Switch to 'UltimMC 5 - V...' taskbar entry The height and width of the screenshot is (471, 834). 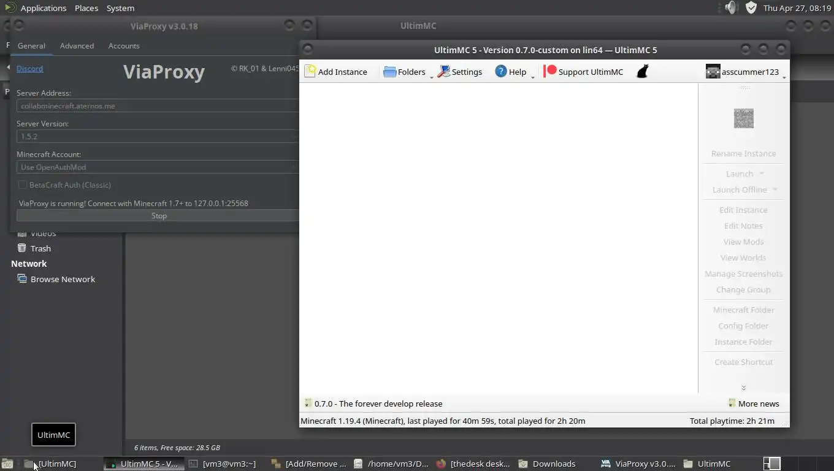point(143,464)
